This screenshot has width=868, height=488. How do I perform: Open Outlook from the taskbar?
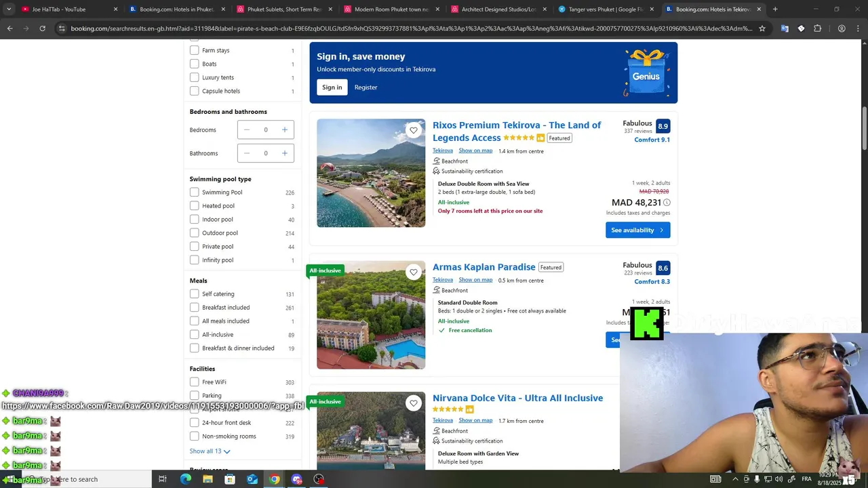(252, 479)
